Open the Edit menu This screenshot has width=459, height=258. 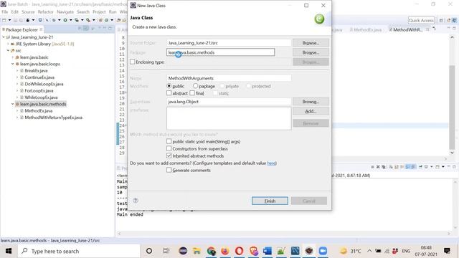tap(14, 11)
